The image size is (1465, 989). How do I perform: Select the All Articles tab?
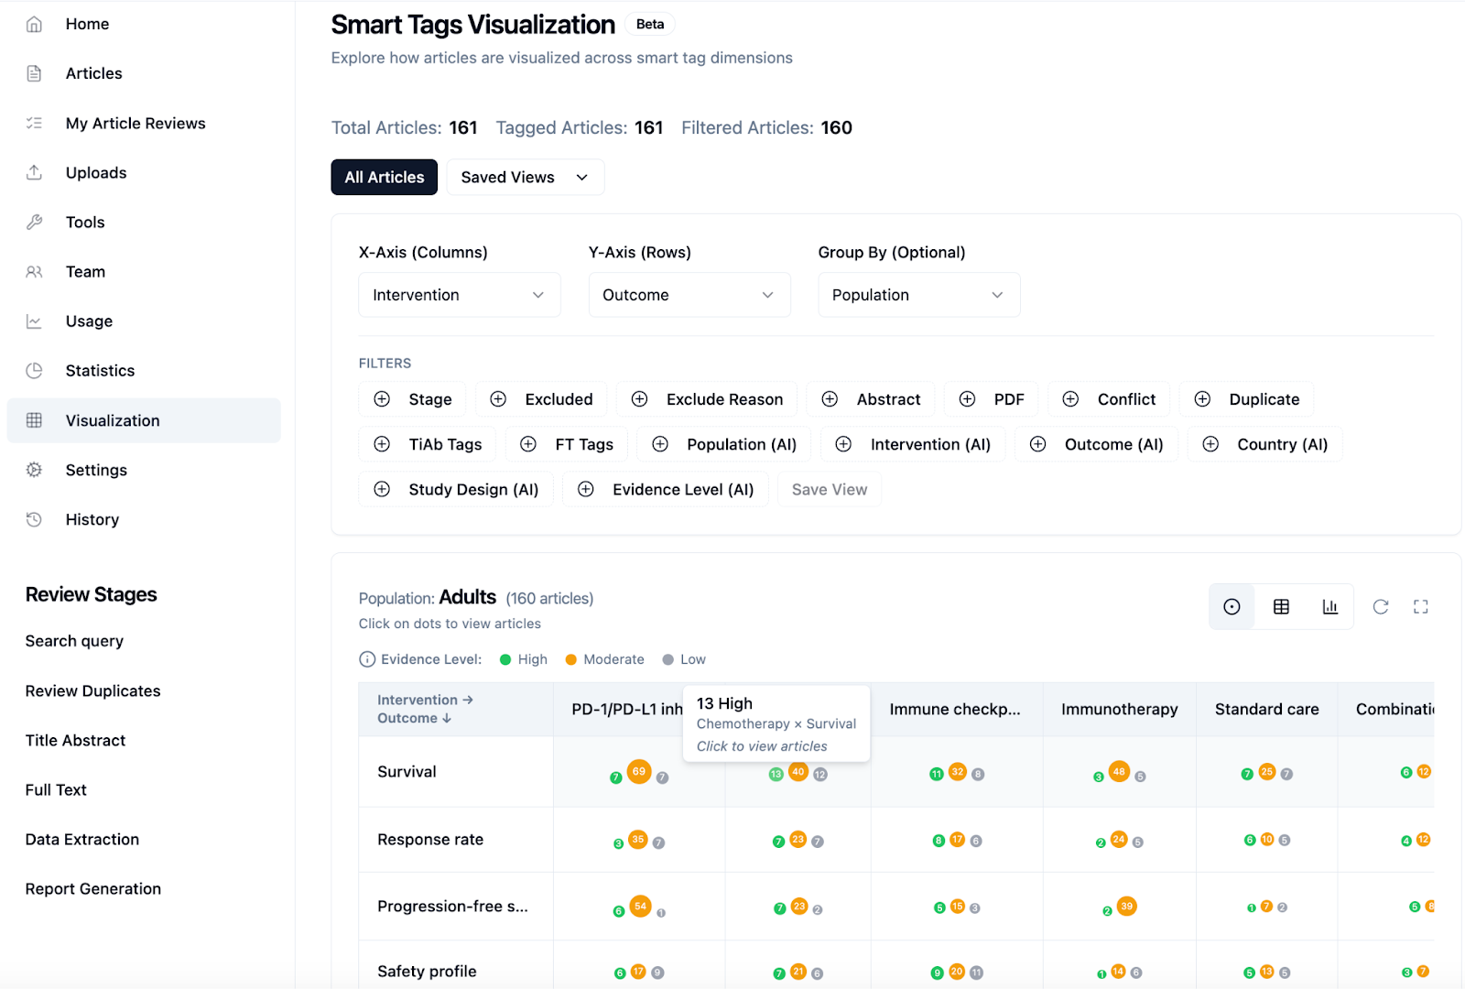384,178
